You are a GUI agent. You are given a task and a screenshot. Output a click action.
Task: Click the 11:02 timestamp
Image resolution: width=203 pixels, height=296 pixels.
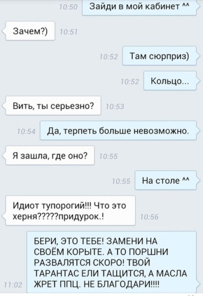tap(13, 285)
